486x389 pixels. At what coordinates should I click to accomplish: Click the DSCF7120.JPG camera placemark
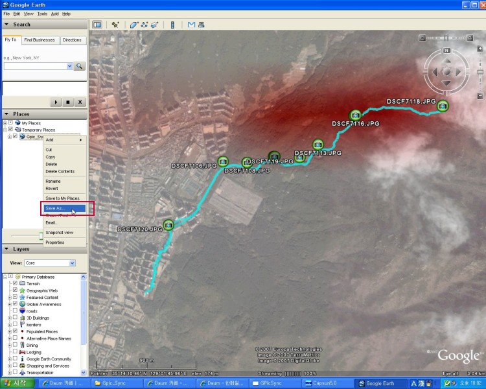click(168, 224)
